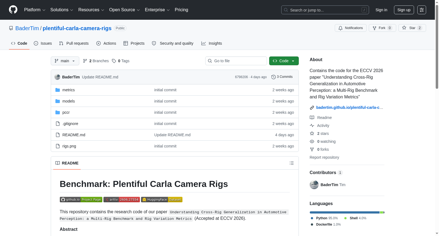Click the .gitignore file icon
This screenshot has width=439, height=236.
click(58, 124)
